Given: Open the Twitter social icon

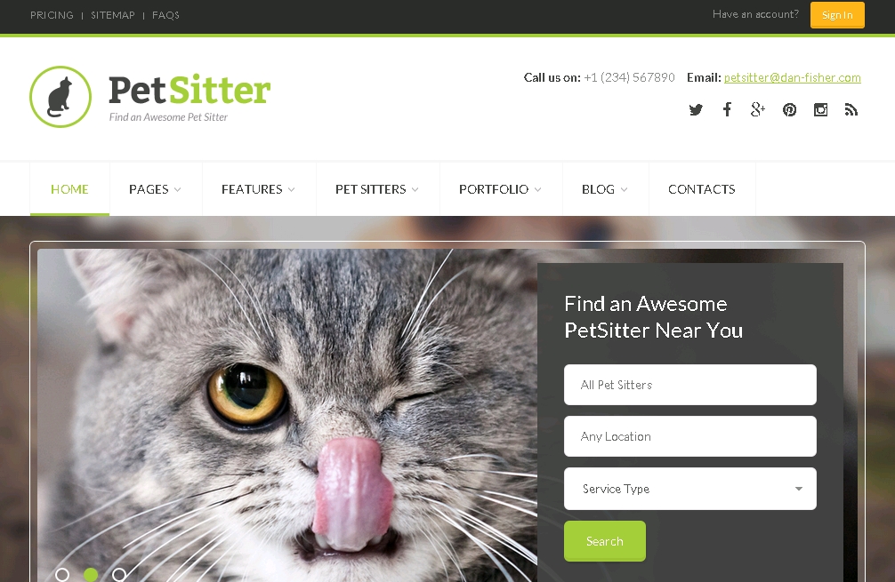Looking at the screenshot, I should (x=695, y=109).
